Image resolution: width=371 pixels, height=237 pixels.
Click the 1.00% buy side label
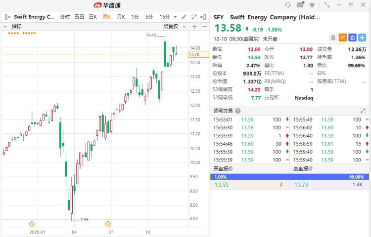coord(220,177)
